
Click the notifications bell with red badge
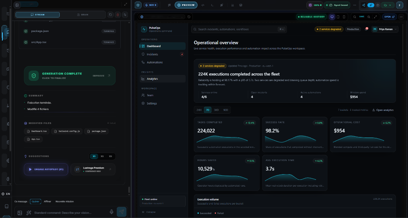(x=367, y=29)
